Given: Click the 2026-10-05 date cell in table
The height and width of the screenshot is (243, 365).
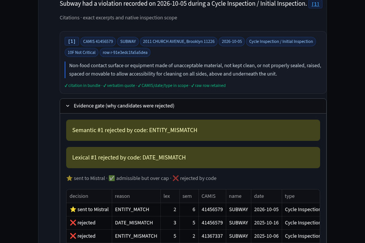Looking at the screenshot, I should pos(266,210).
